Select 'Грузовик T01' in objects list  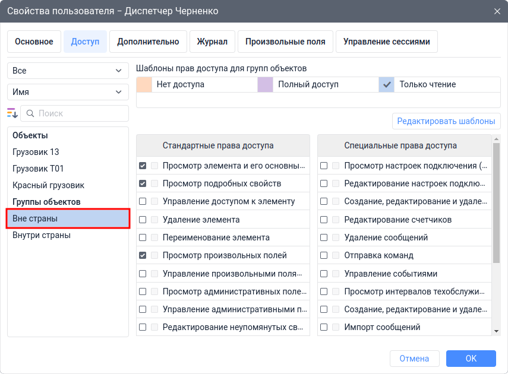point(38,169)
